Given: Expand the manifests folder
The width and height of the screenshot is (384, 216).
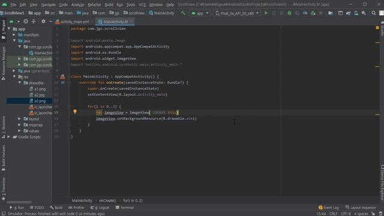Looking at the screenshot, I should 14,35.
